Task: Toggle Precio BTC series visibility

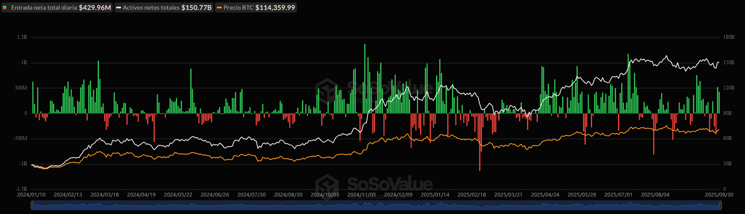Action: pyautogui.click(x=238, y=7)
